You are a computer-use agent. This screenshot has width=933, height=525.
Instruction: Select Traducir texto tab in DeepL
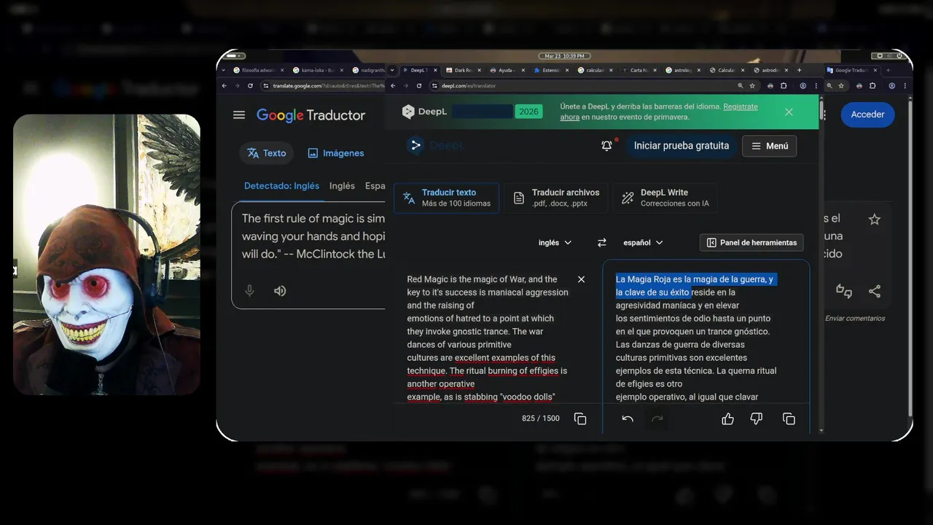click(446, 198)
